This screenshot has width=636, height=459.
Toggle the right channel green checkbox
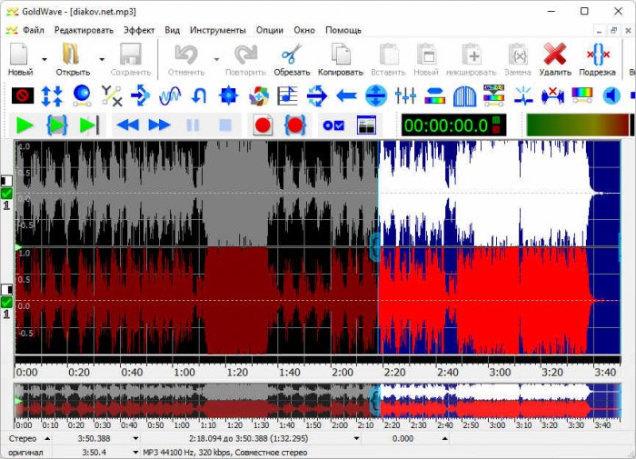(x=7, y=302)
